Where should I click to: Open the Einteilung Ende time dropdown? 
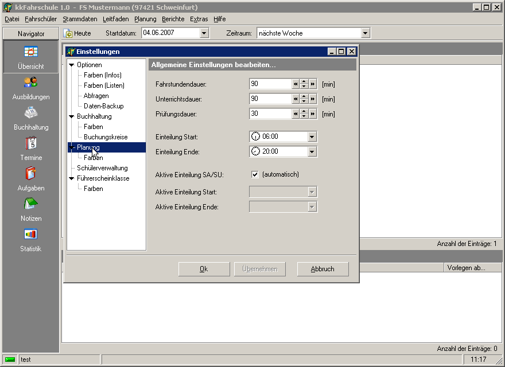(312, 152)
